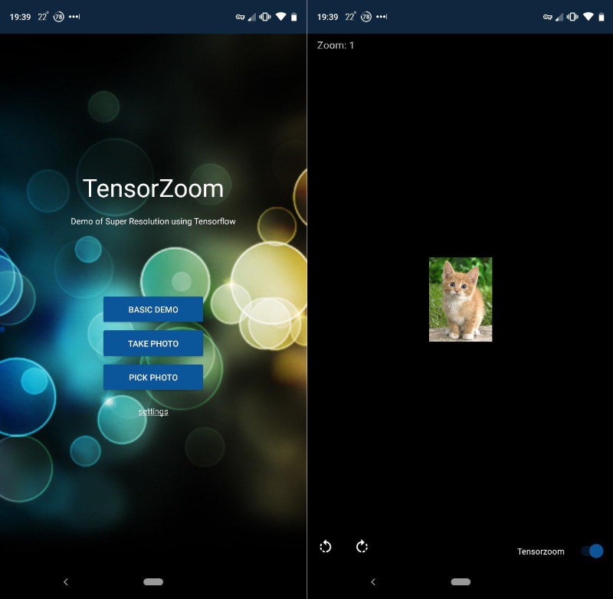Tap the home pill on left screen
Viewport: 613px width, 599px height.
click(153, 582)
